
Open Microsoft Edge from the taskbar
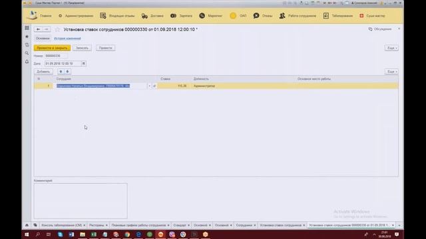tap(138, 234)
